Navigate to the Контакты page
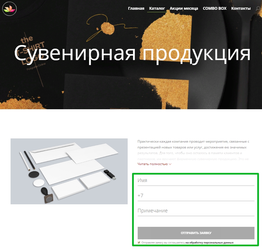The height and width of the screenshot is (251, 262). pos(241,8)
